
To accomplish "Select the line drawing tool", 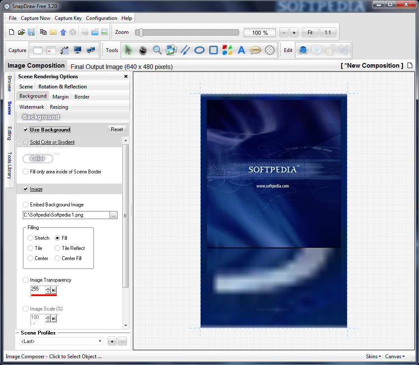I will tap(185, 50).
